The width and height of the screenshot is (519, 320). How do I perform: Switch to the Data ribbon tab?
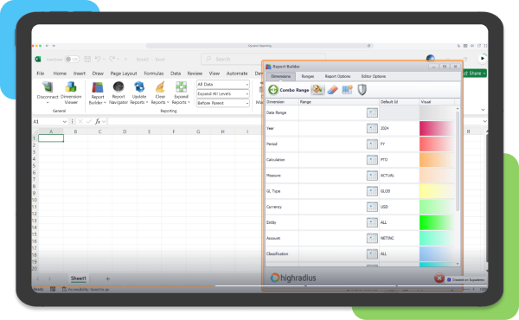coord(176,74)
